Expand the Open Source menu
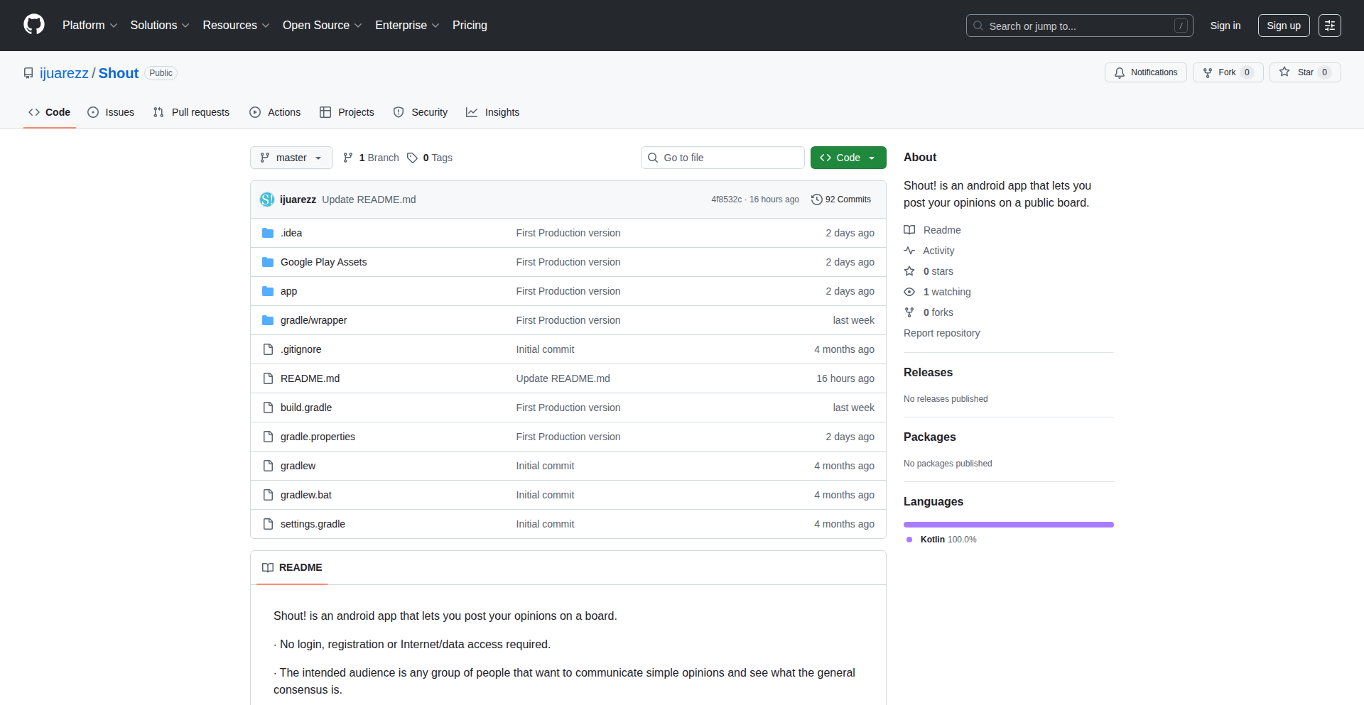This screenshot has width=1364, height=705. [322, 25]
